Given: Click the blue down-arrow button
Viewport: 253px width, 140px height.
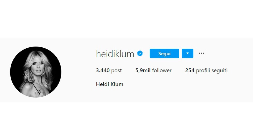Looking at the screenshot, I should [x=188, y=53].
